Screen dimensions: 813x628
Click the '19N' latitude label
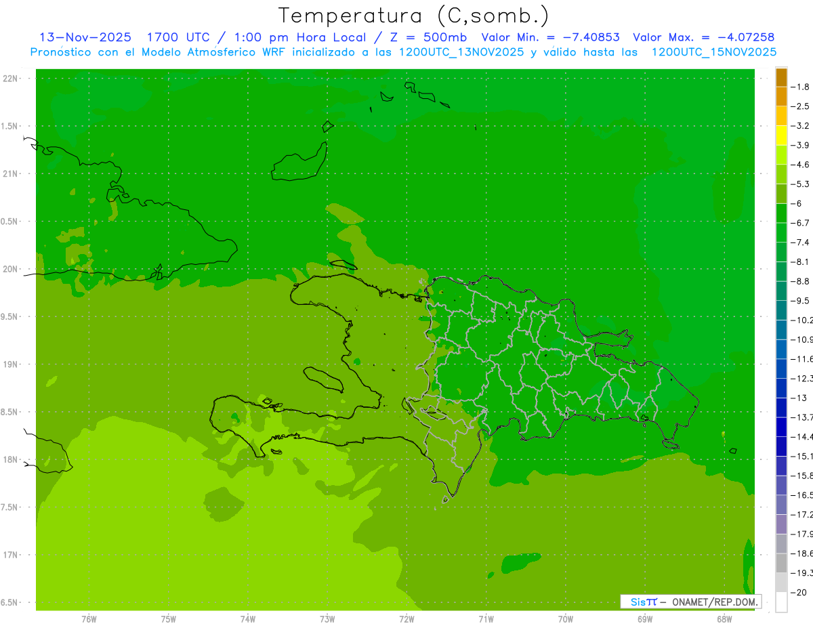click(x=11, y=364)
